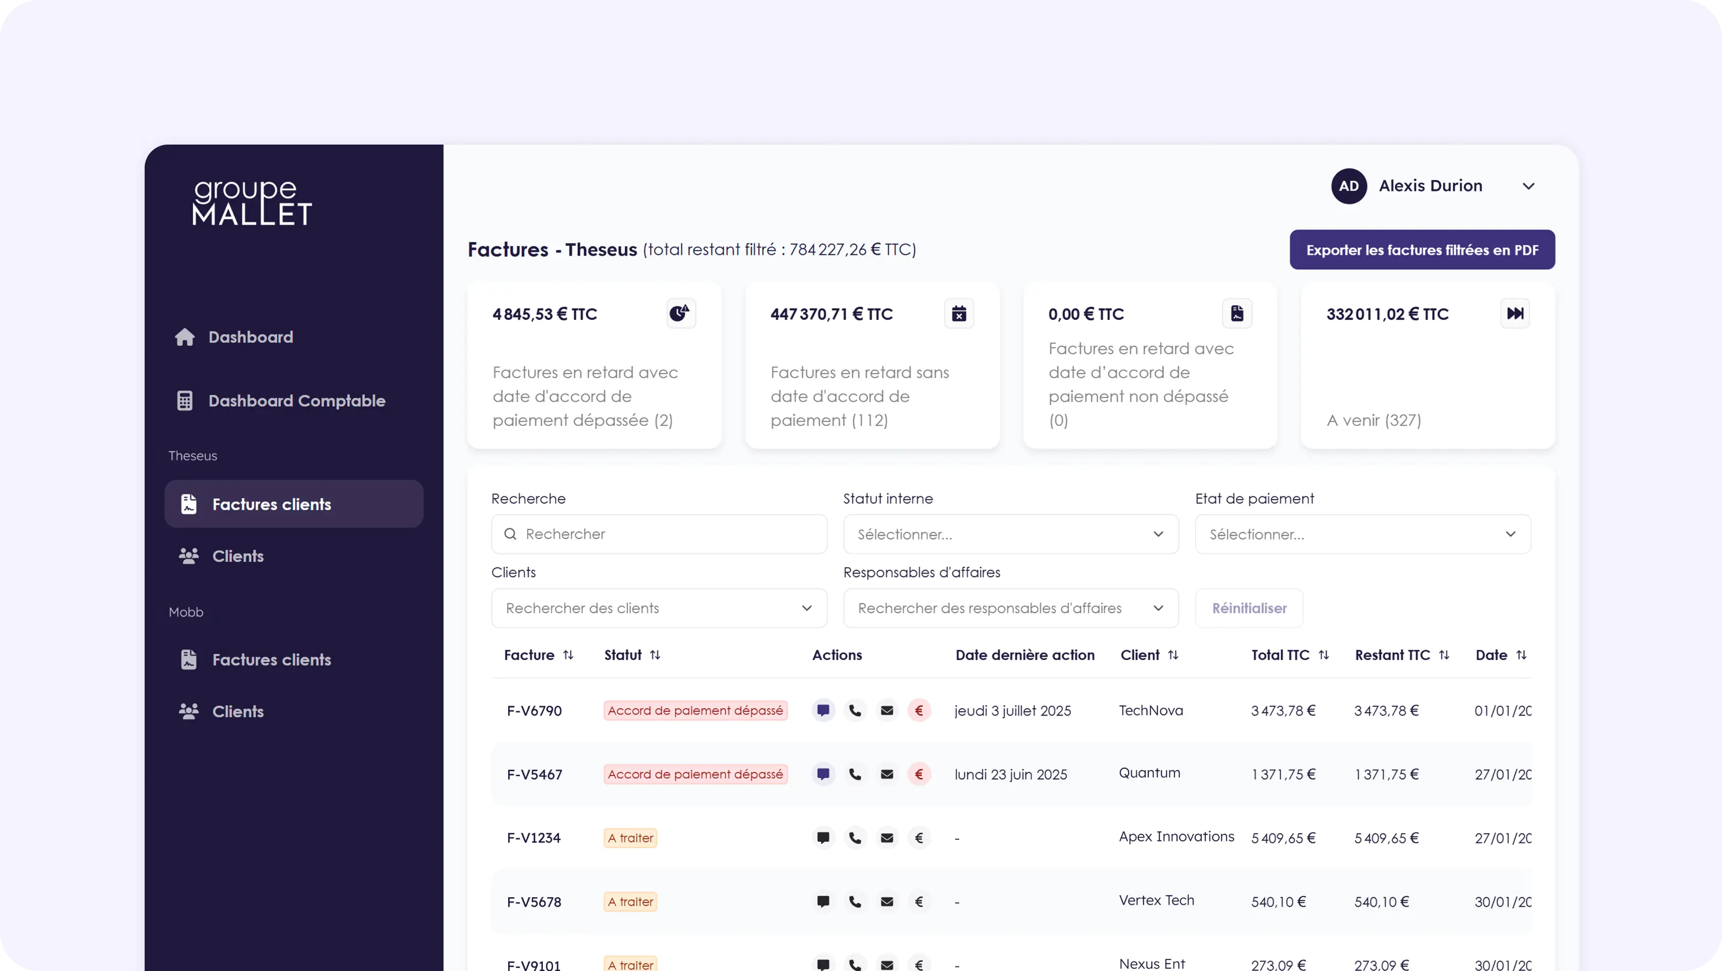The width and height of the screenshot is (1722, 971).
Task: Open Mobb Factures clients menu item
Action: (271, 659)
